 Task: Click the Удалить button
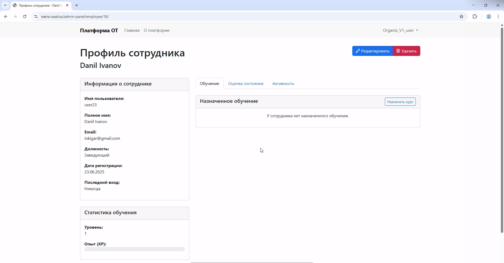(406, 51)
